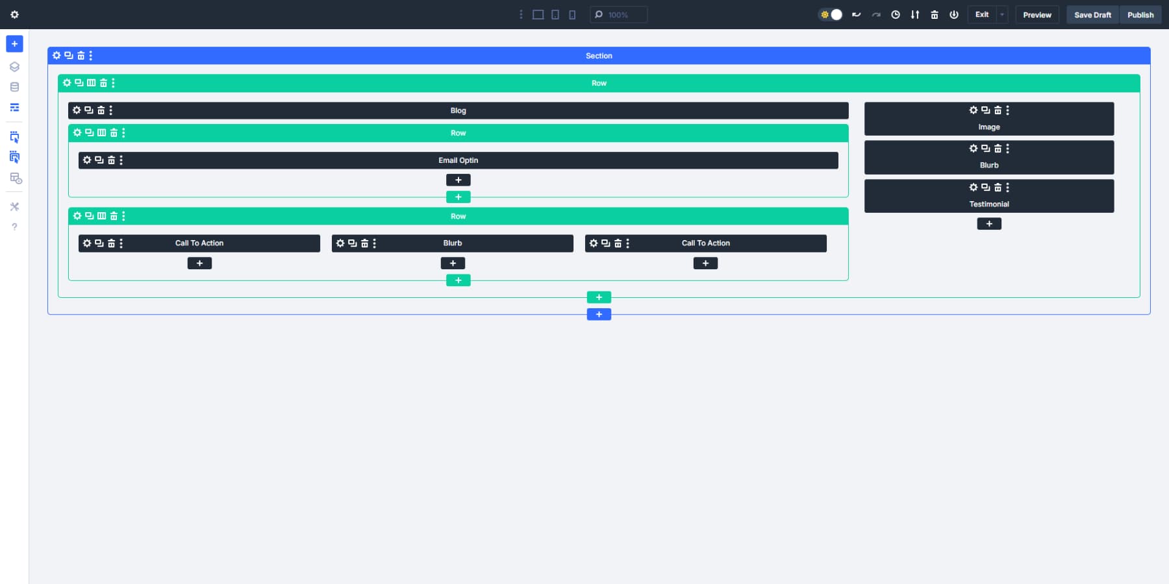Delete the Testimonial module
The height and width of the screenshot is (584, 1169).
click(x=997, y=187)
